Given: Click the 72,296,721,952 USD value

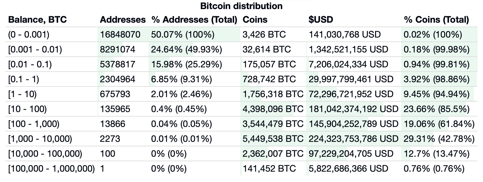Looking at the screenshot, I should tap(351, 94).
